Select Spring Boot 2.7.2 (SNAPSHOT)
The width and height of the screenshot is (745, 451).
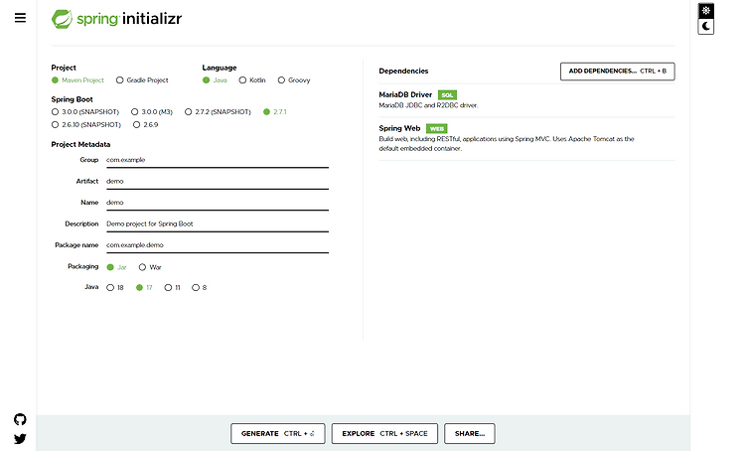click(x=218, y=112)
